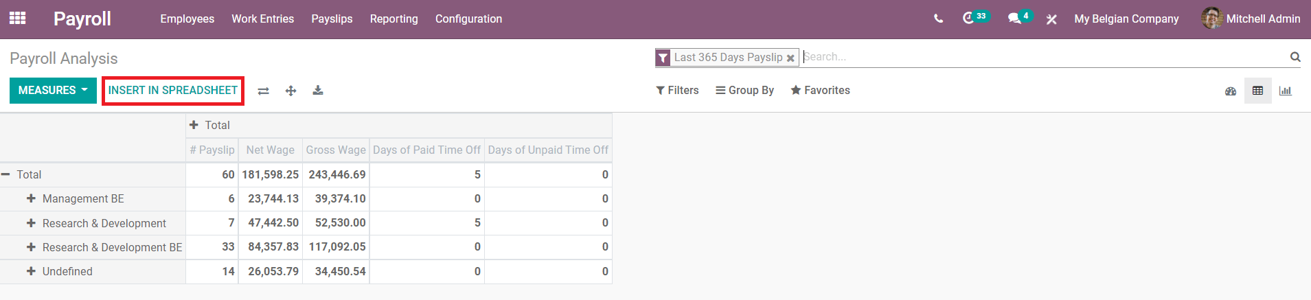Switch to dashboard view

tap(1231, 91)
